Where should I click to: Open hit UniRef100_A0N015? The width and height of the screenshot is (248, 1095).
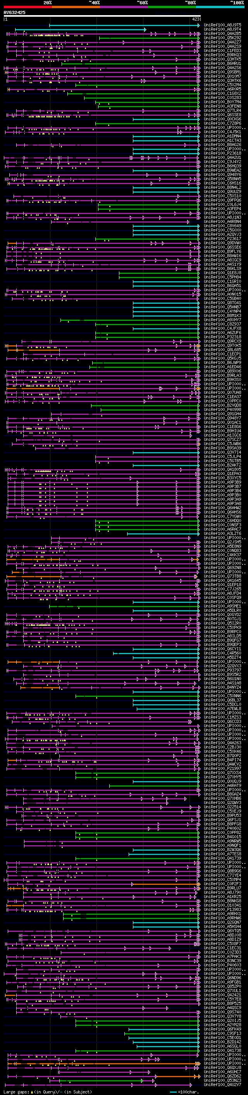[x=222, y=294]
